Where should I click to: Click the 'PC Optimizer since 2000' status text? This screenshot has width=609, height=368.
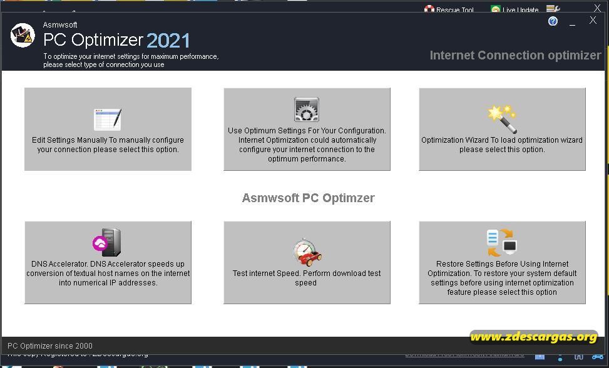point(50,346)
